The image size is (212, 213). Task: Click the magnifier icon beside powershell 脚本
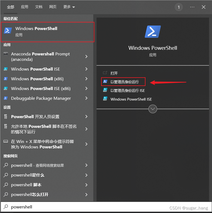(6, 185)
